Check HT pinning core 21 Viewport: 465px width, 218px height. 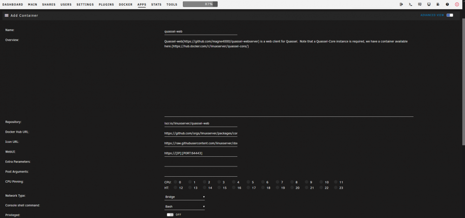pos(306,187)
